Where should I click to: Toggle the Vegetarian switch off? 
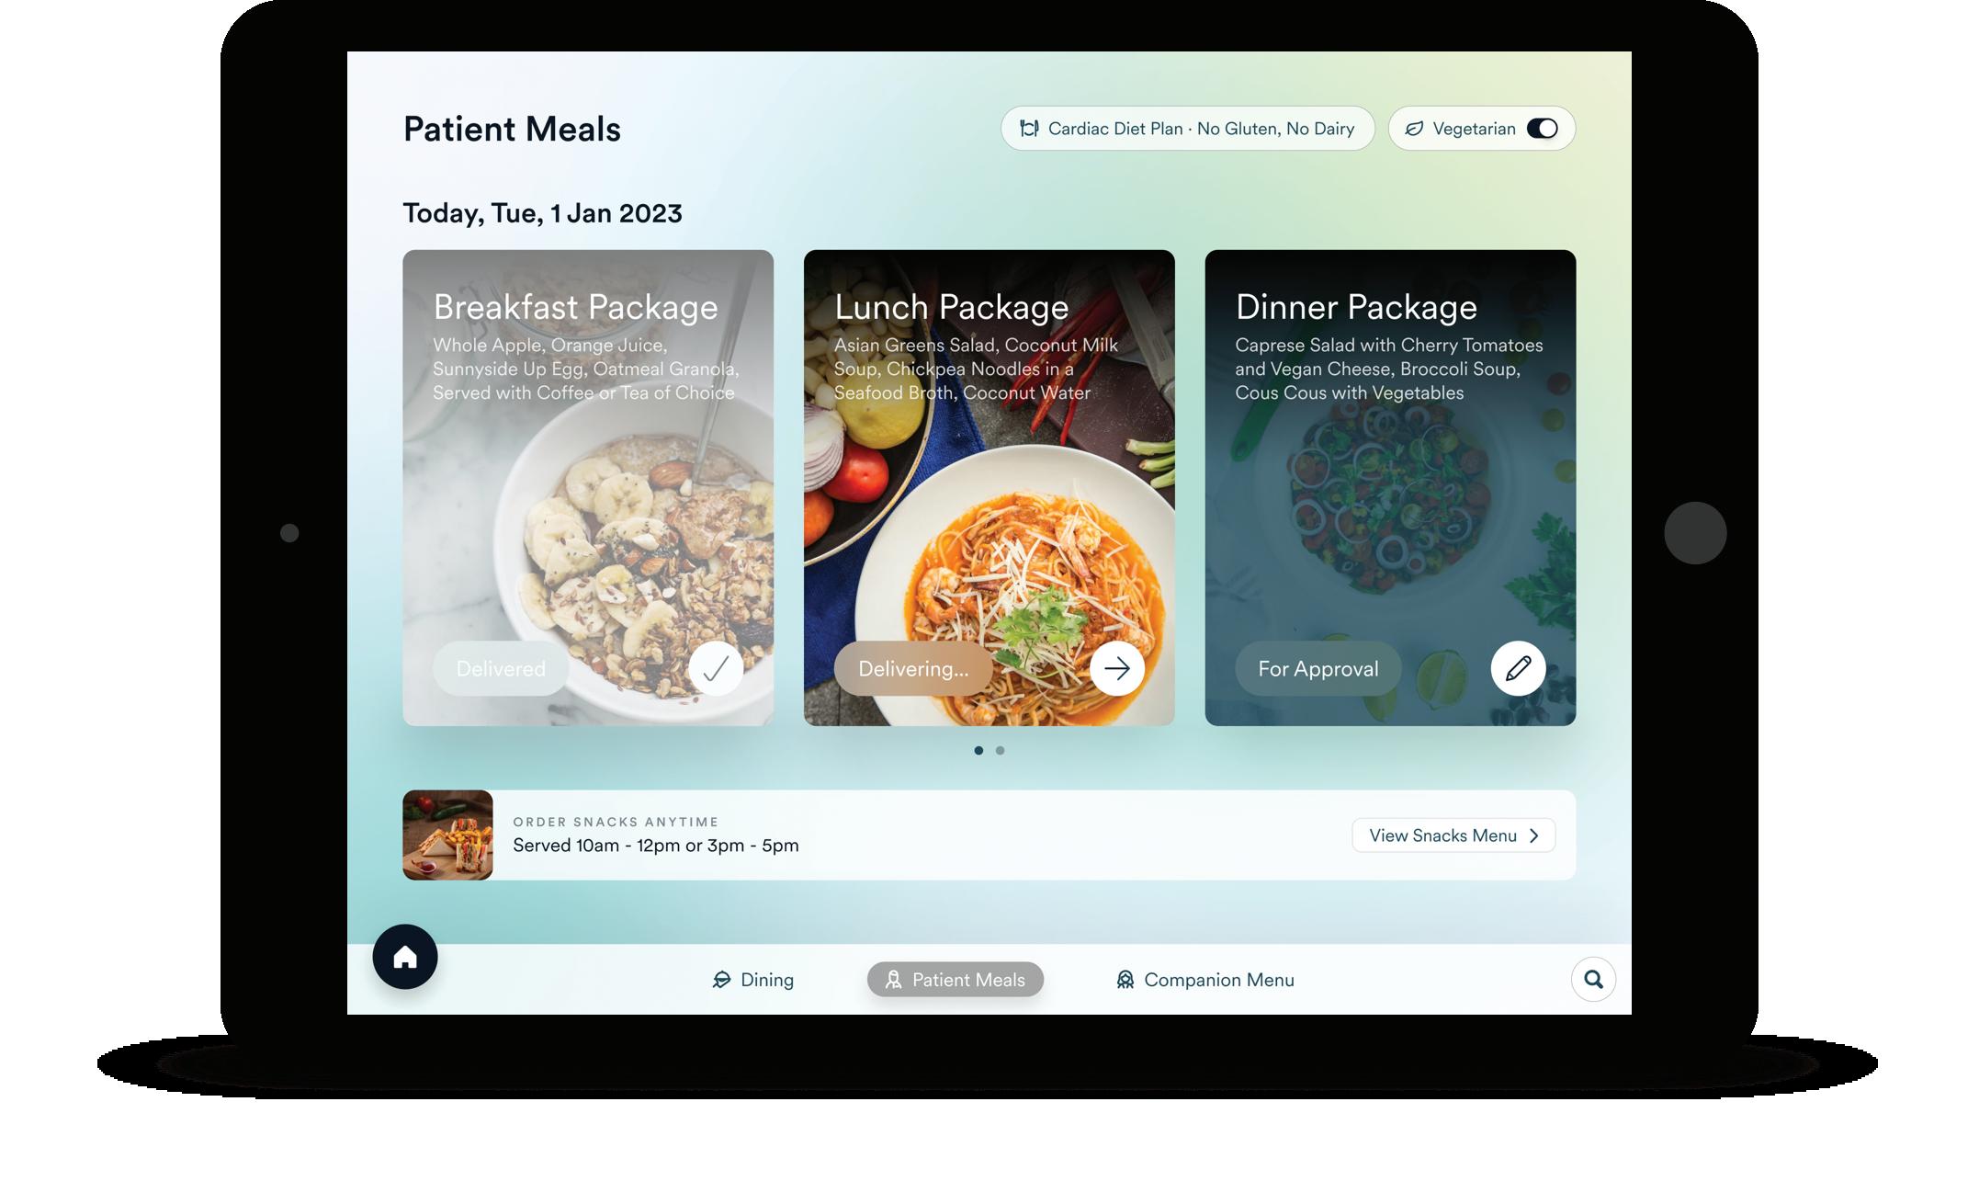click(1542, 129)
